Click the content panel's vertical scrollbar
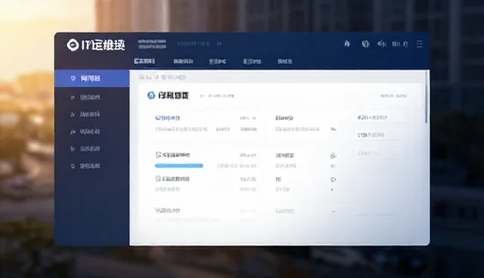This screenshot has height=278, width=484. pyautogui.click(x=427, y=97)
